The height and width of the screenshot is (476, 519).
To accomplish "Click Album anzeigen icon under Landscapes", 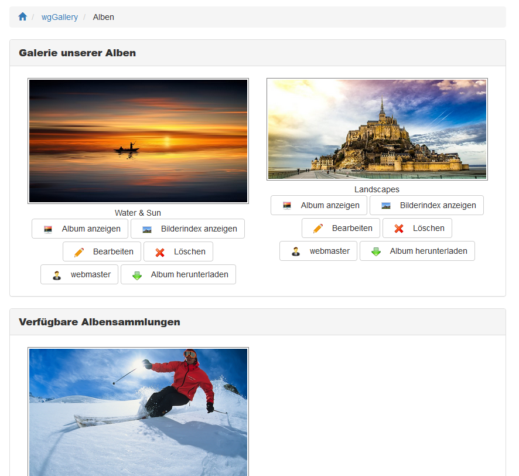I will (x=287, y=206).
